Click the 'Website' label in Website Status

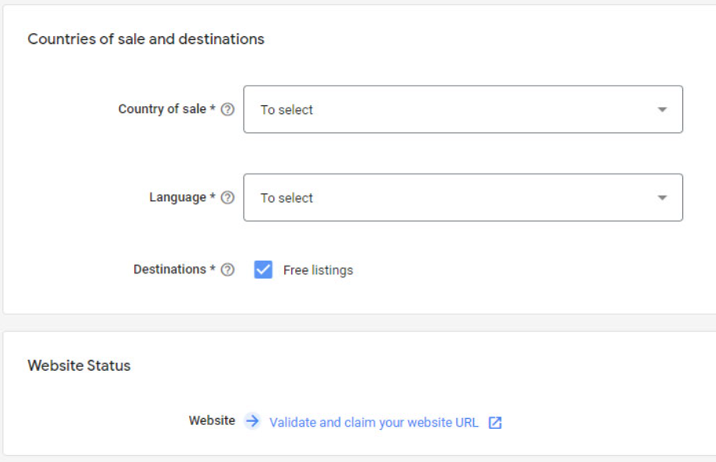point(212,421)
